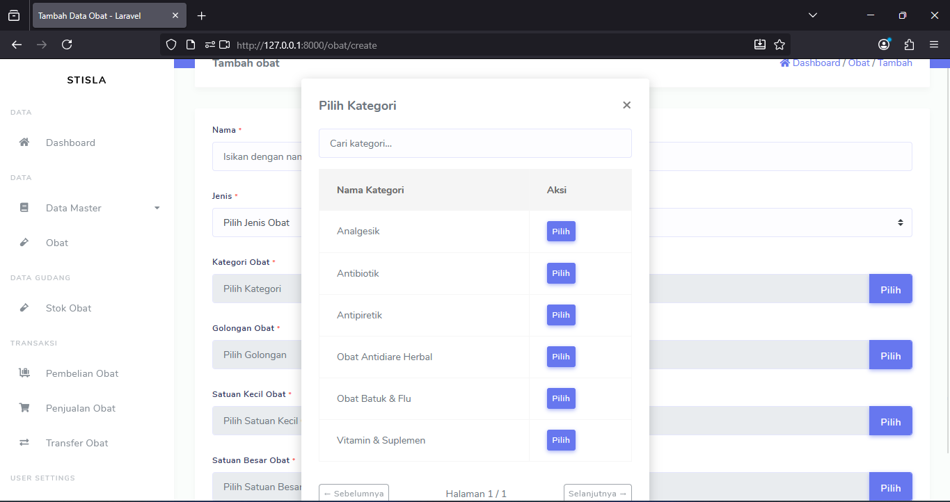Viewport: 950px width, 502px height.
Task: Open the Firefox extensions icon
Action: click(x=909, y=44)
